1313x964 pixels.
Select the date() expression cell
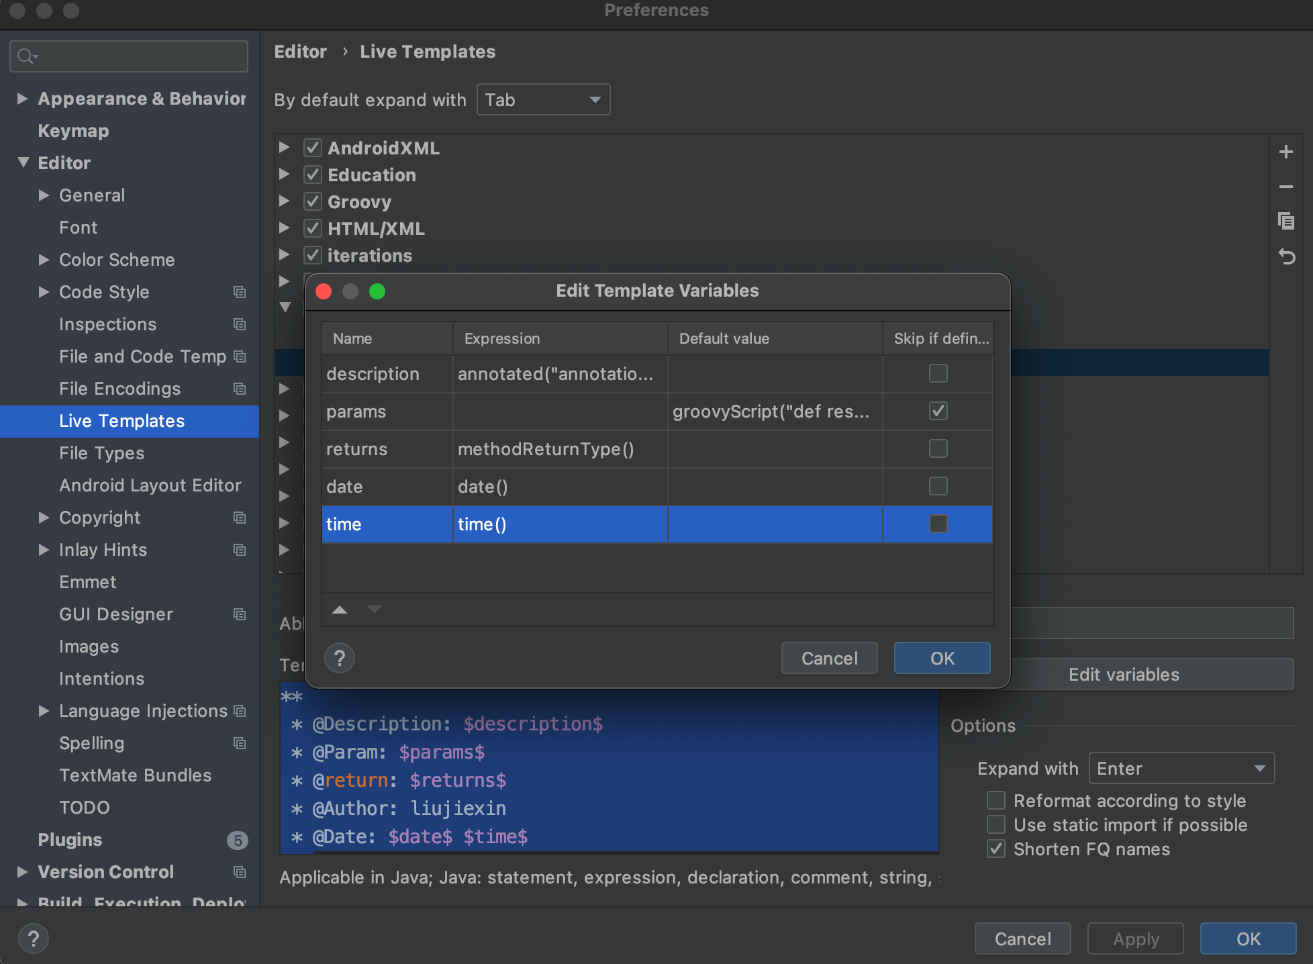click(560, 487)
